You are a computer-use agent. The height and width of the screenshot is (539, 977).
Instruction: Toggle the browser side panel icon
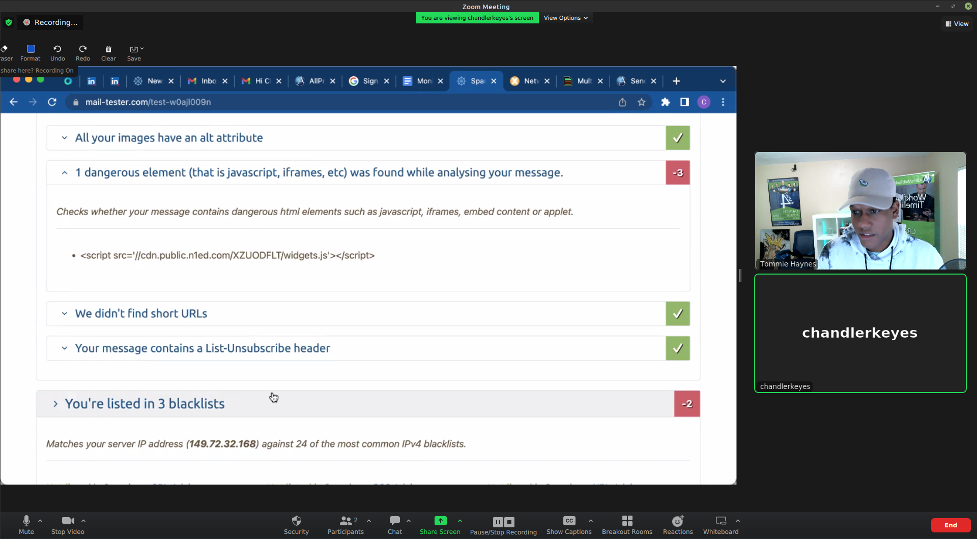tap(685, 102)
